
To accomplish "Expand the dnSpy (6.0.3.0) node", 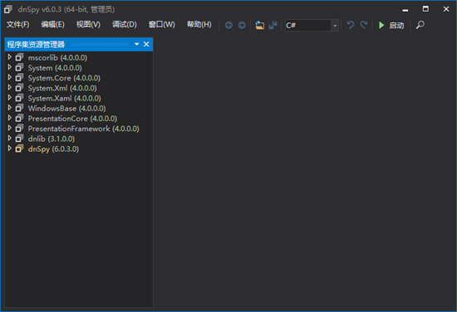I will pyautogui.click(x=10, y=149).
